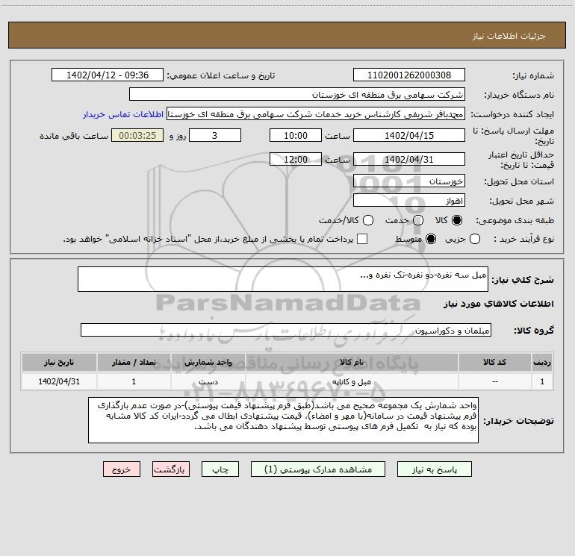
Task: Toggle the اسناد خزانه اسلامی payment checkbox
Action: pyautogui.click(x=362, y=239)
